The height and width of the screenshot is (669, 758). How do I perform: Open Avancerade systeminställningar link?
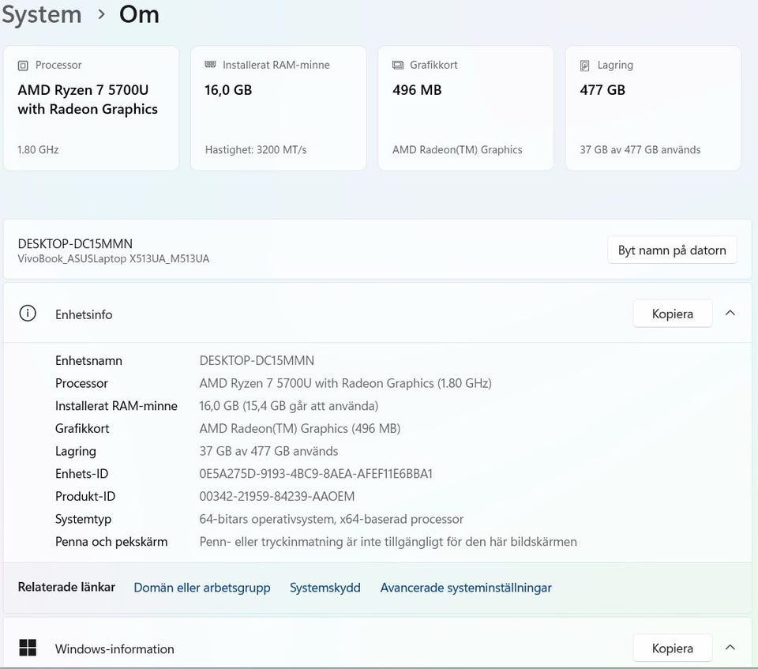click(466, 588)
